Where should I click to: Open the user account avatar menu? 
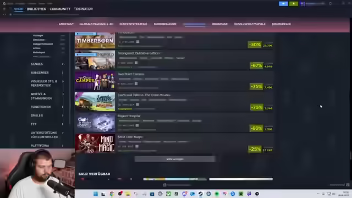(x=302, y=4)
